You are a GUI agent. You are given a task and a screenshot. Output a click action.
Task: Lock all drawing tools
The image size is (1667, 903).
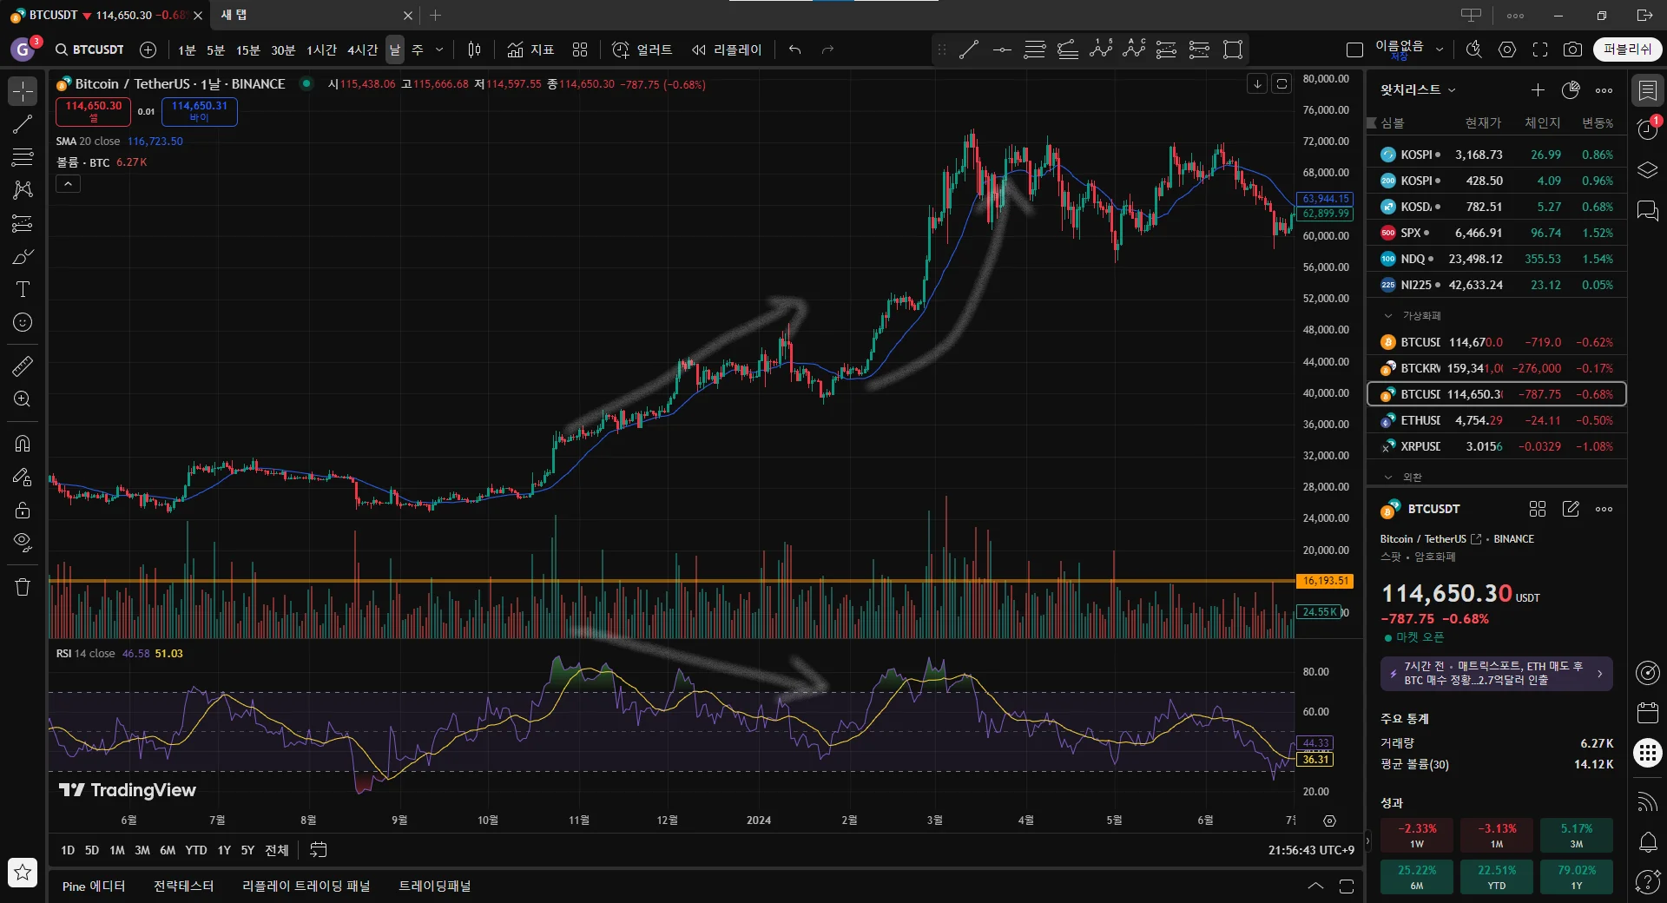click(23, 510)
